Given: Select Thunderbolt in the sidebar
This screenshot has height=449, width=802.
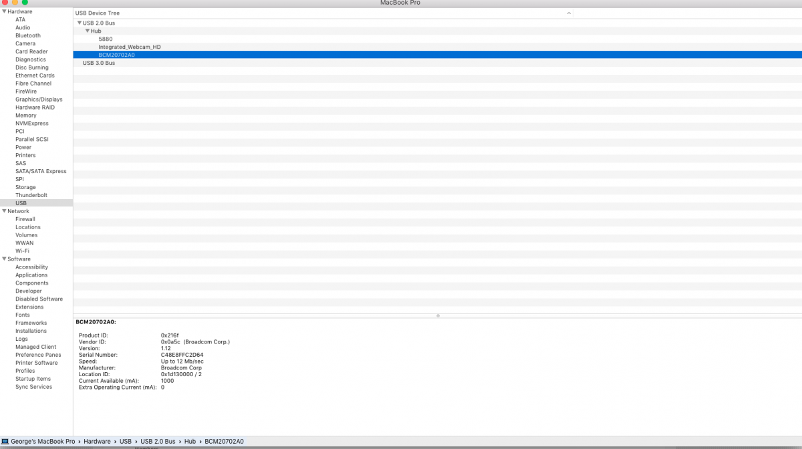Looking at the screenshot, I should click(x=31, y=196).
